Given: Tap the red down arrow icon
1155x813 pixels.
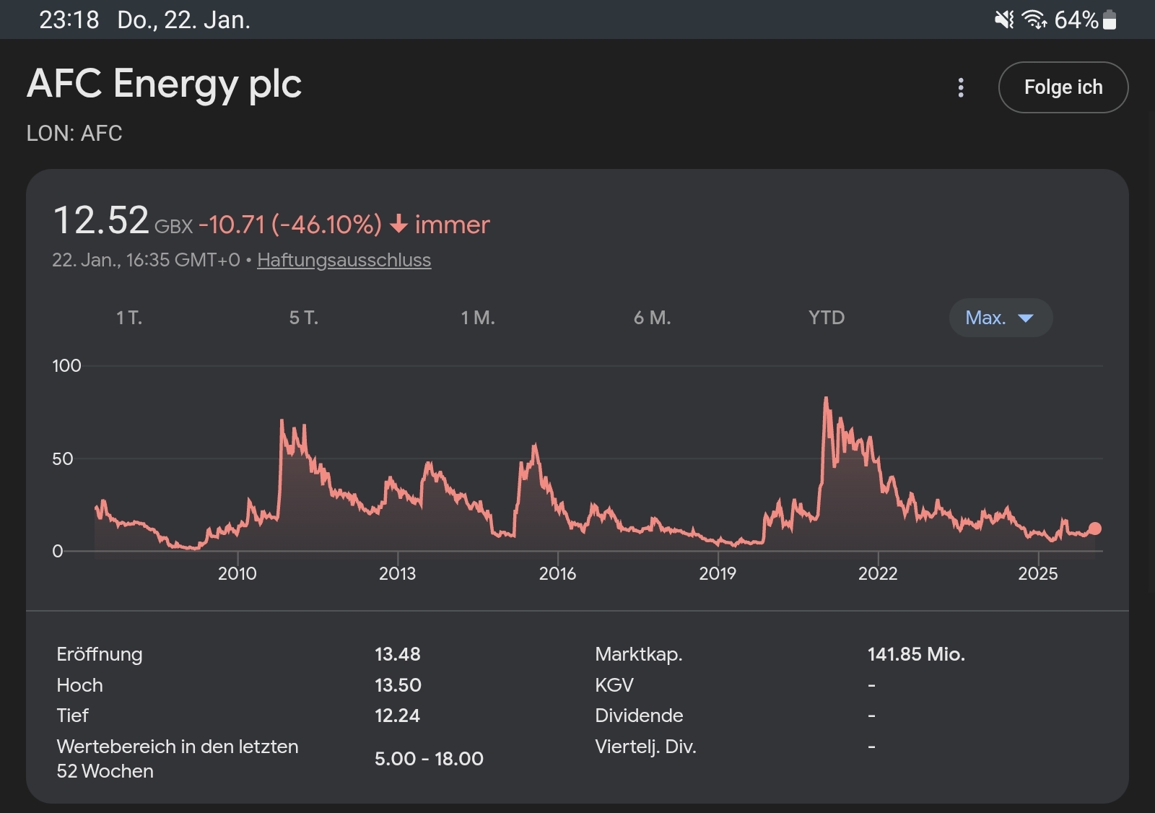Looking at the screenshot, I should tap(398, 225).
